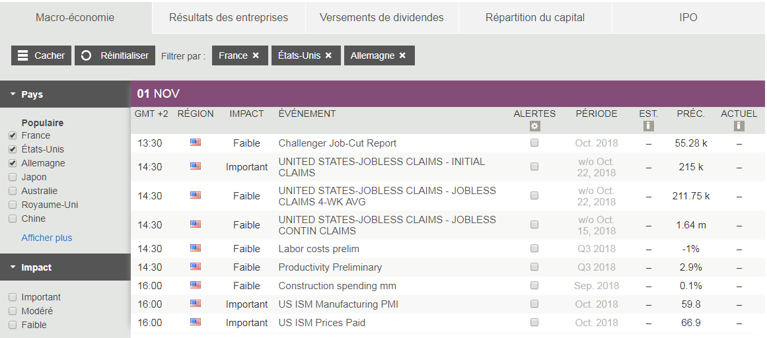
Task: Remove the États-Unis filter tag
Action: (x=328, y=55)
